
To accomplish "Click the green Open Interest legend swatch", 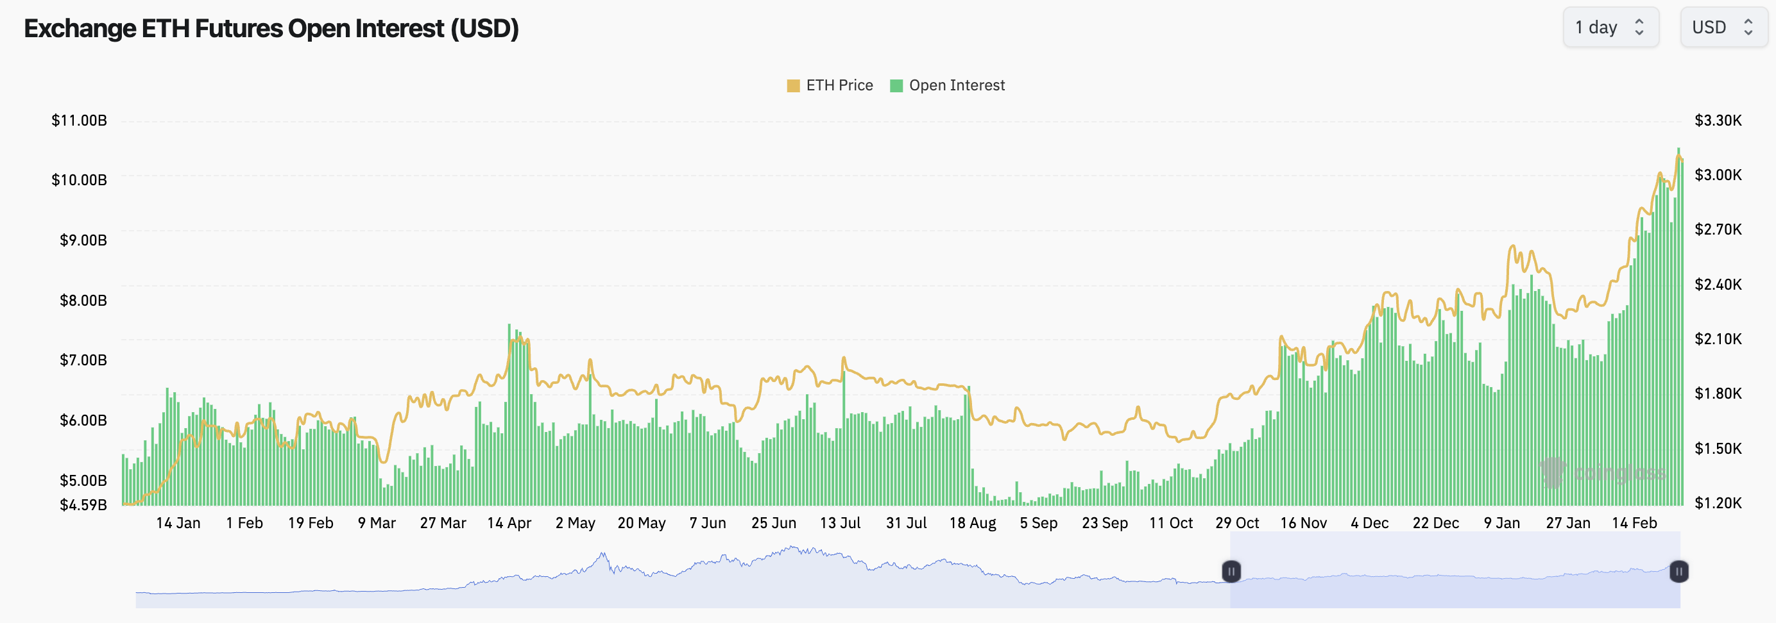I will click(896, 85).
